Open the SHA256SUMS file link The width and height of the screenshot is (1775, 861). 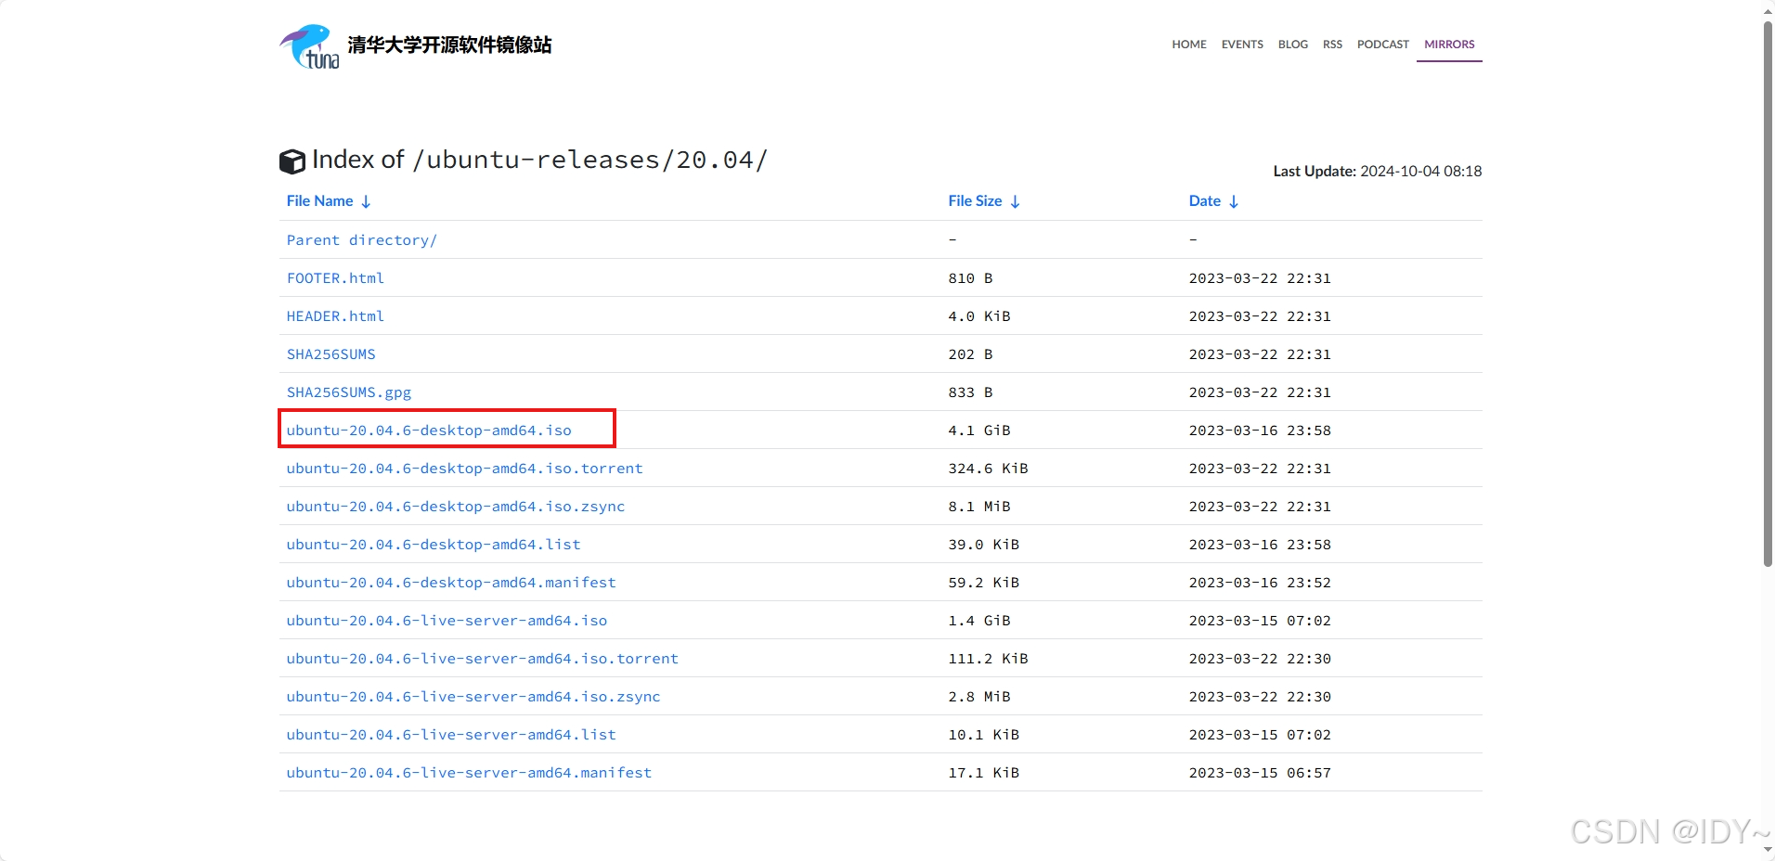[331, 354]
